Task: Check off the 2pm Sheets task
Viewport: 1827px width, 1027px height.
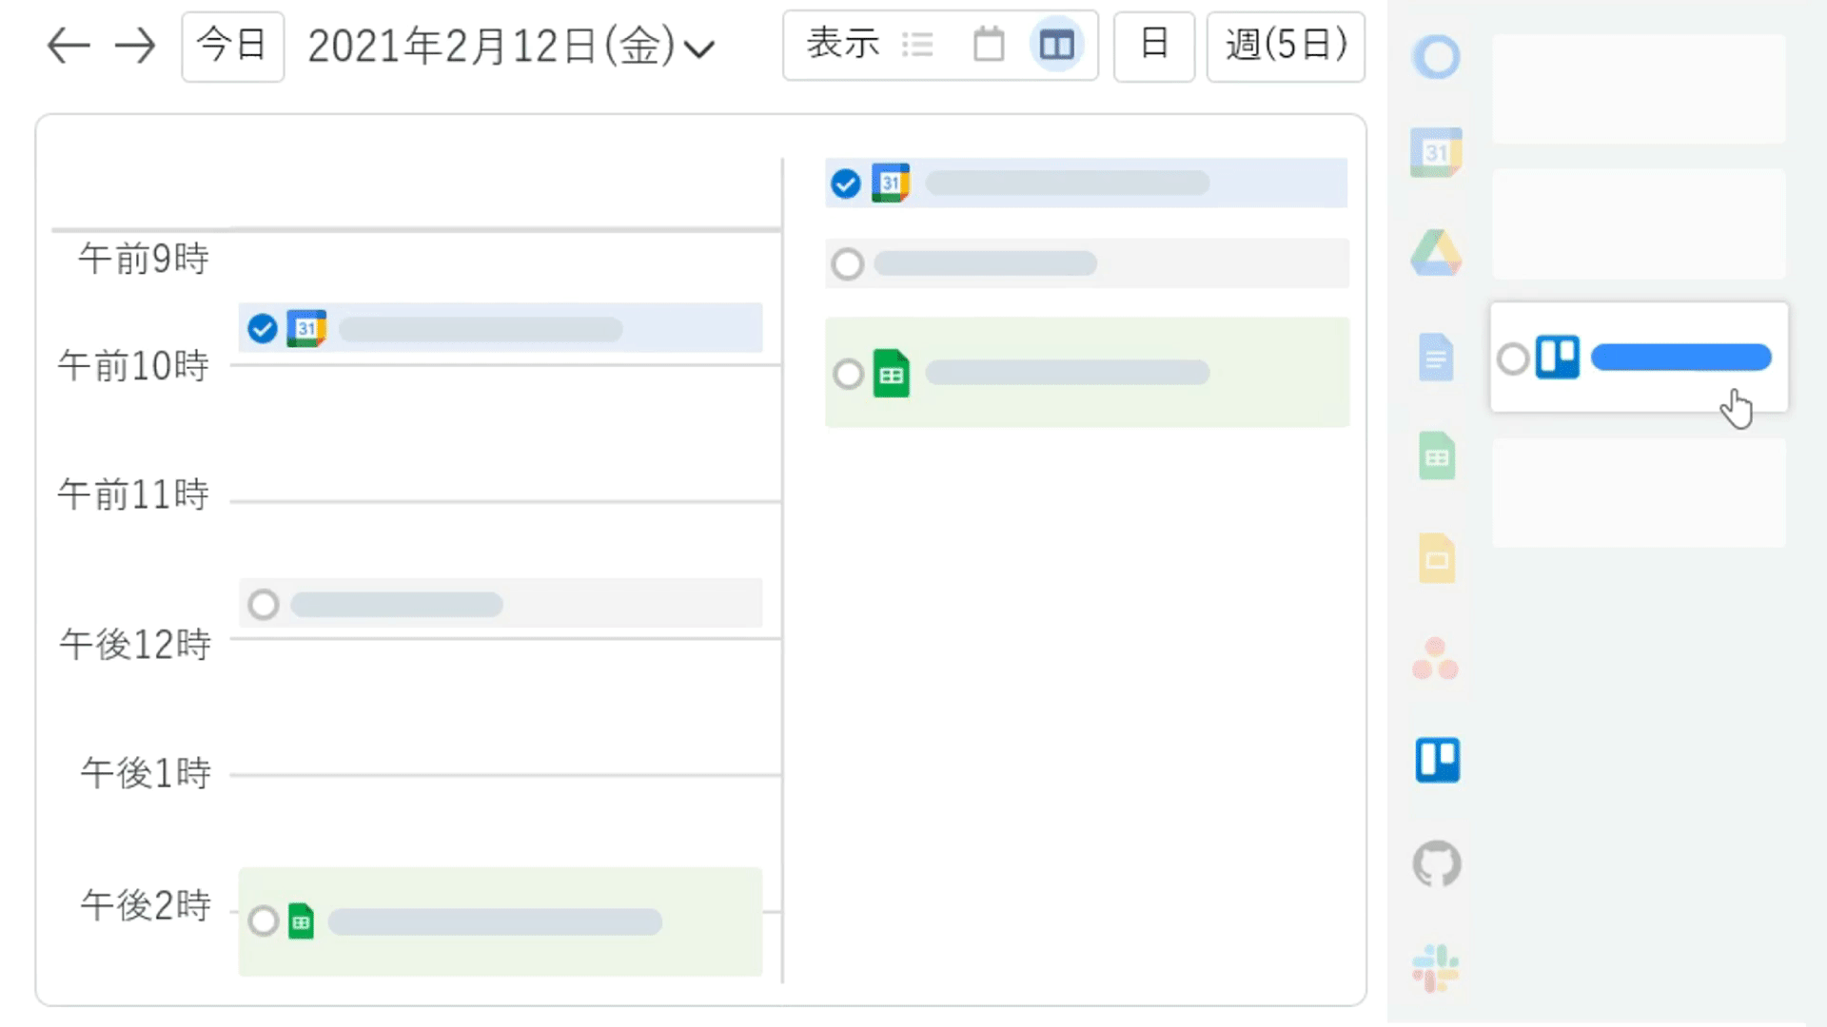Action: [264, 920]
